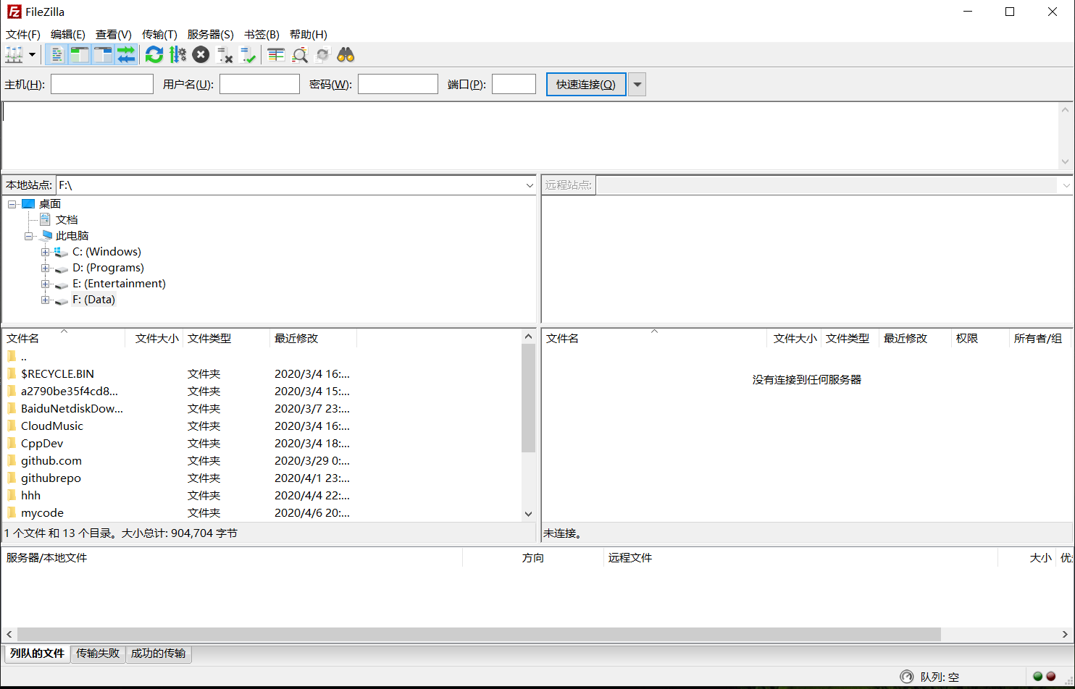Click the disconnect from server toolbar icon

[225, 55]
